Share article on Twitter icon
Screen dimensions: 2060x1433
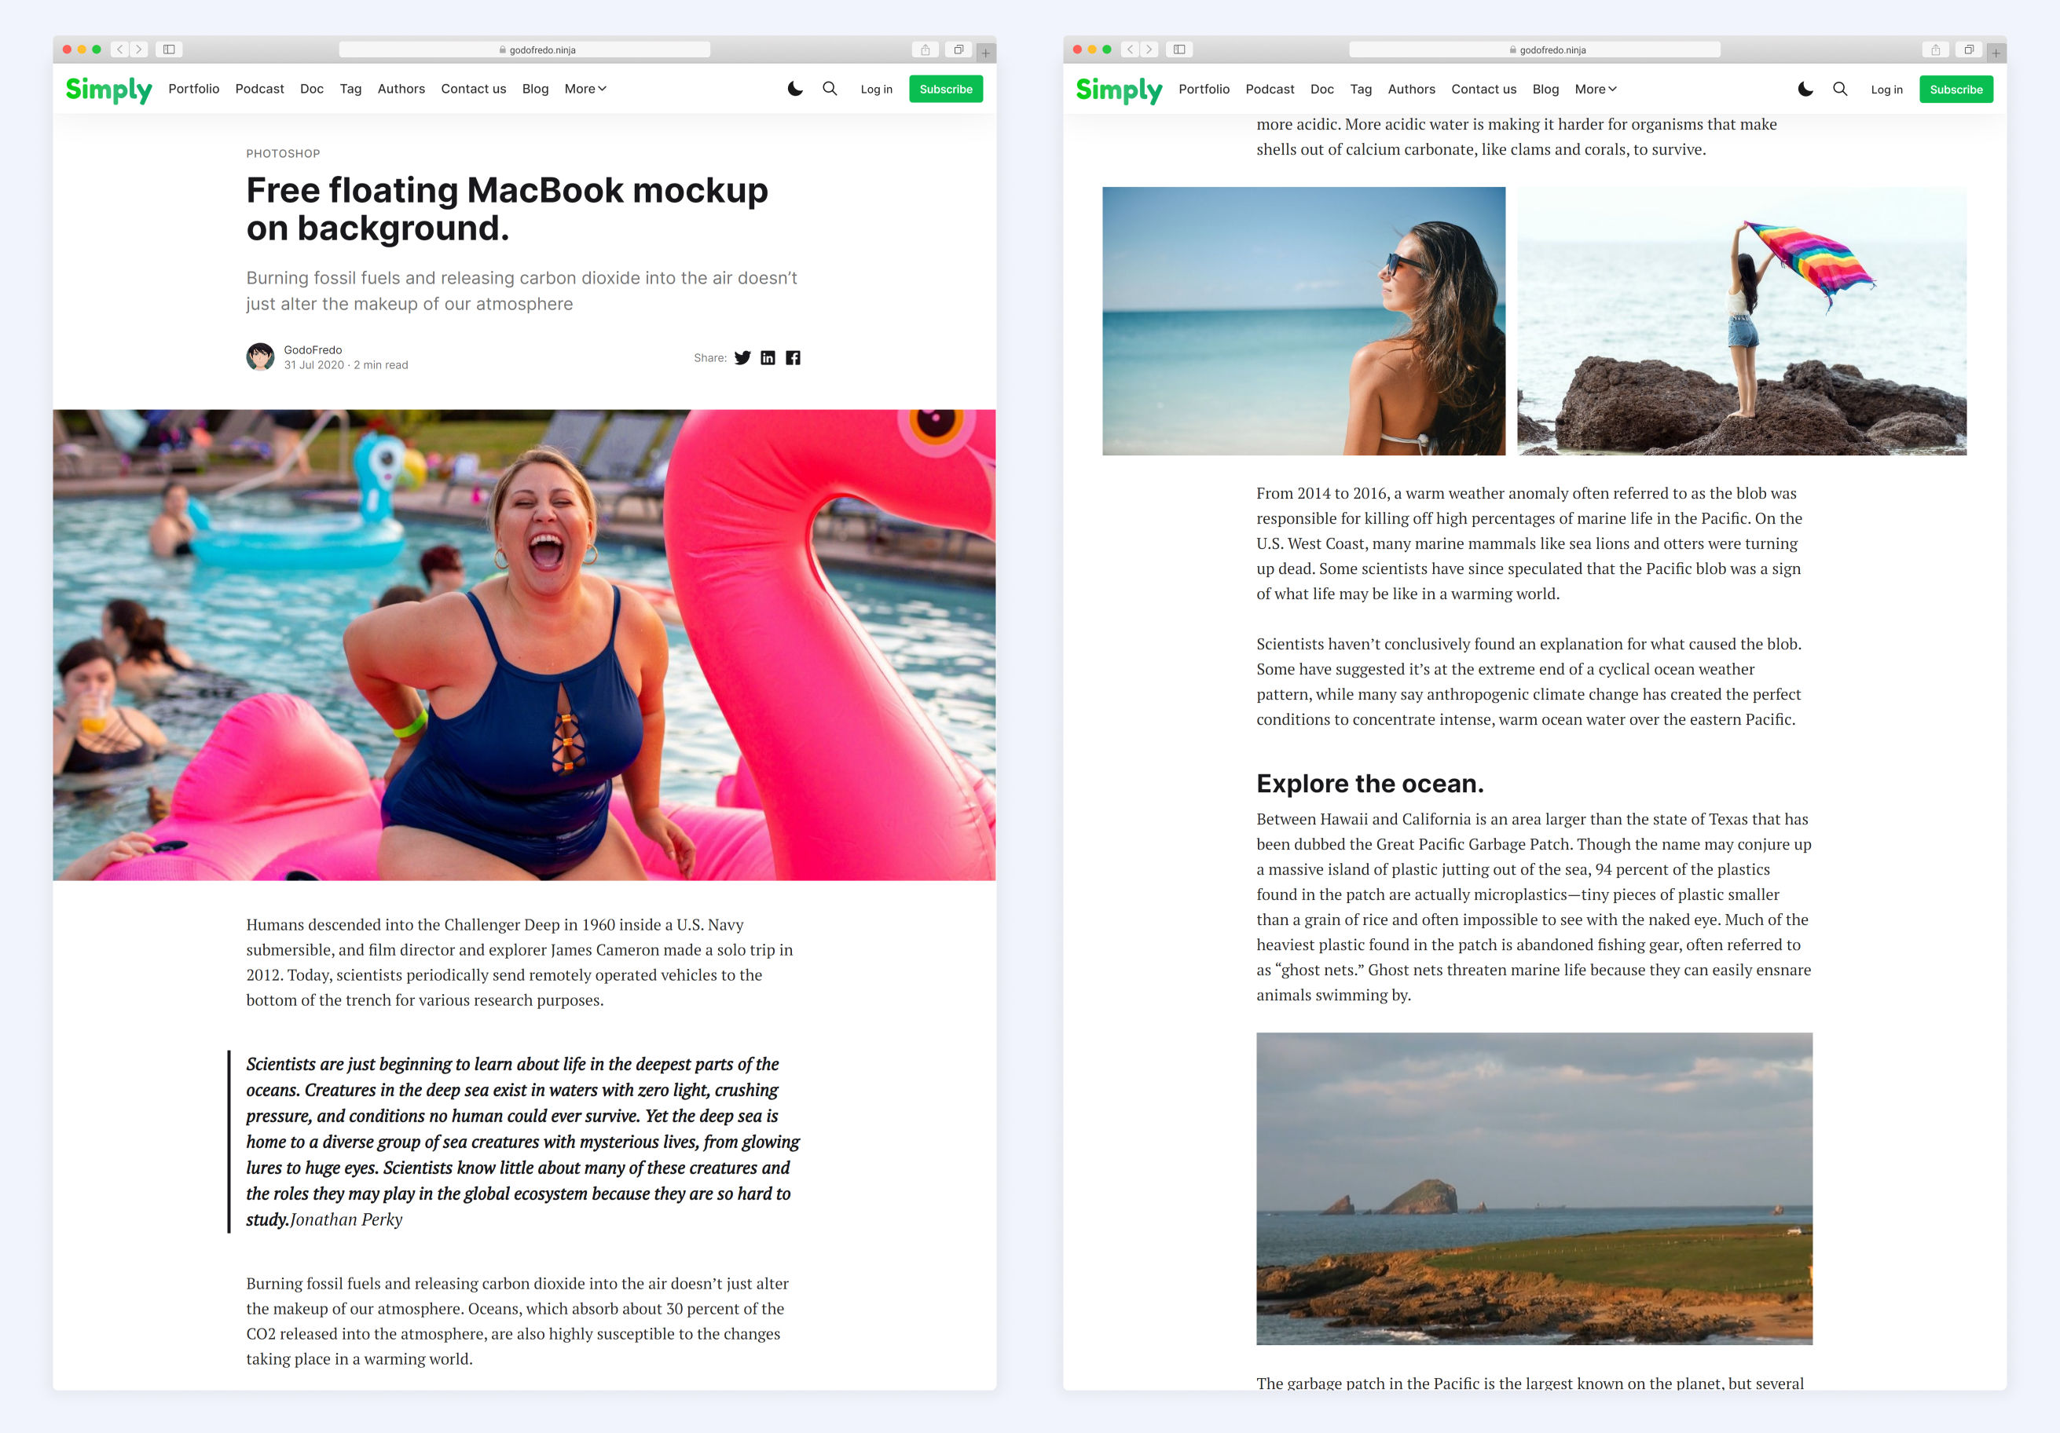click(x=742, y=358)
